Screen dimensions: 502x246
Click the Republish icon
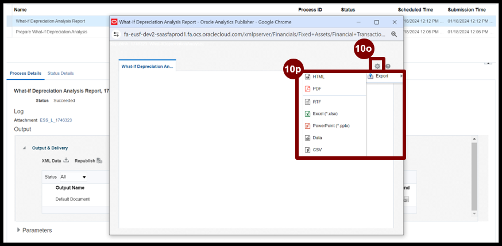click(x=99, y=160)
